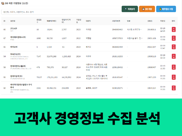
Task: Select company name 에이치디현대오일뱅크 주식회사
Action: (21, 86)
